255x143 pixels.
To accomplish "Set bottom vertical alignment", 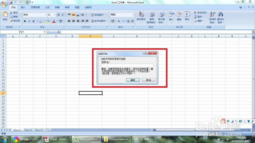I will pyautogui.click(x=78, y=15).
